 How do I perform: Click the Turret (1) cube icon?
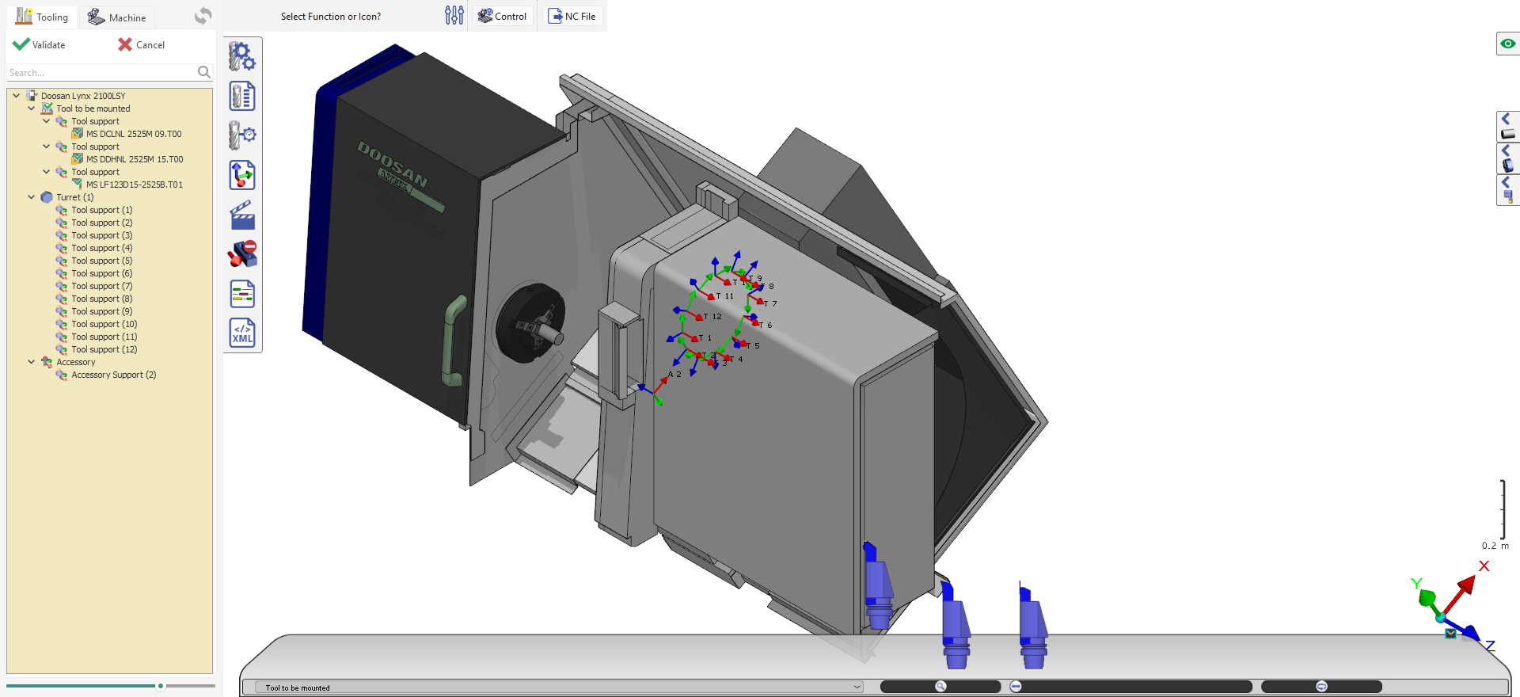point(47,197)
